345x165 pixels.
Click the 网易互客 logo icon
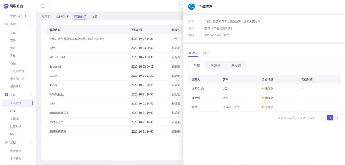coord(6,6)
